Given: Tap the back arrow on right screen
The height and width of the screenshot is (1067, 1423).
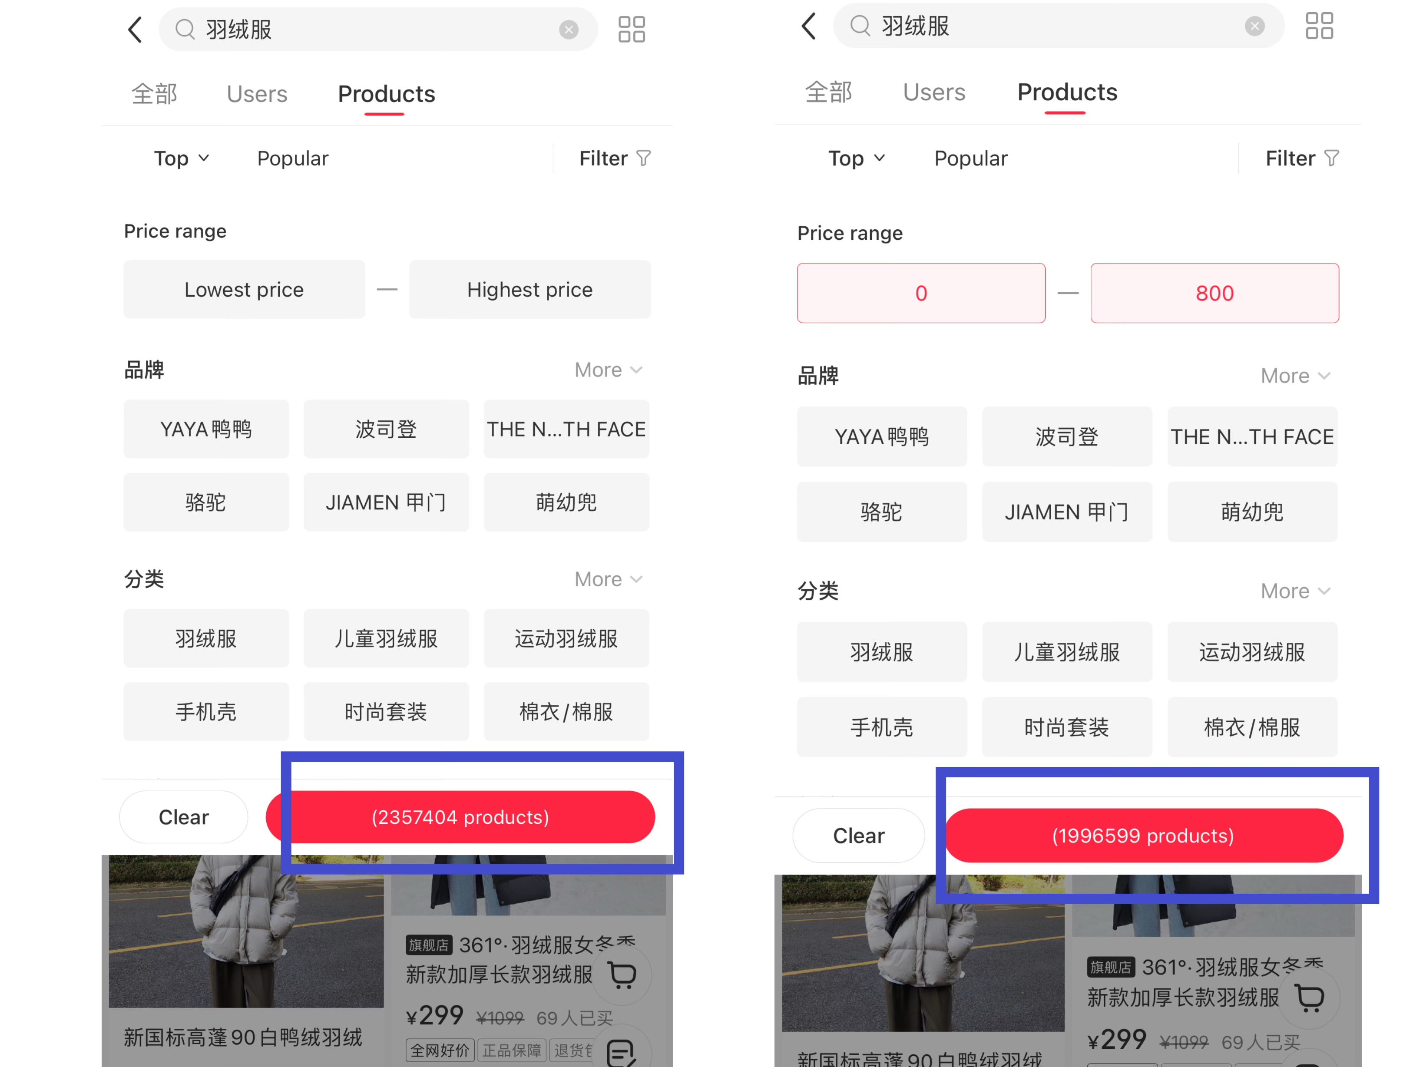Looking at the screenshot, I should (809, 26).
